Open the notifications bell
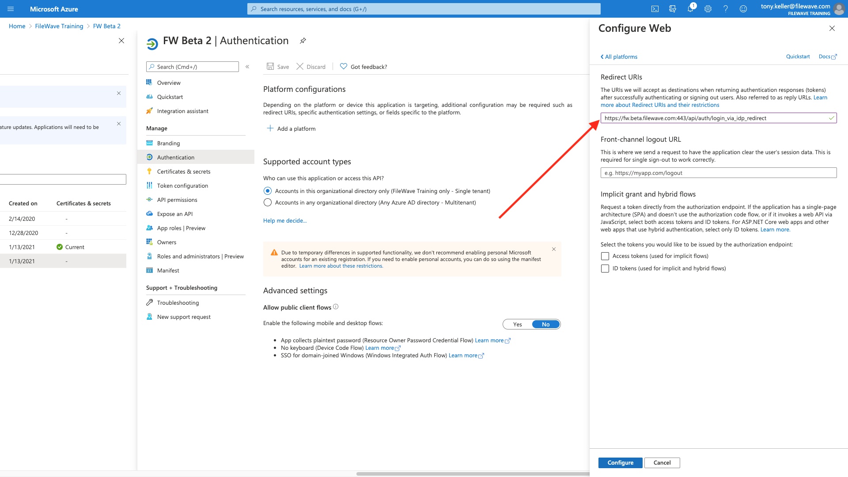 click(690, 9)
